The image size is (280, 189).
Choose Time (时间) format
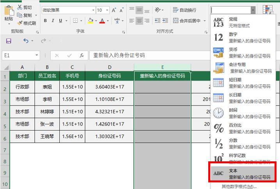point(243,113)
